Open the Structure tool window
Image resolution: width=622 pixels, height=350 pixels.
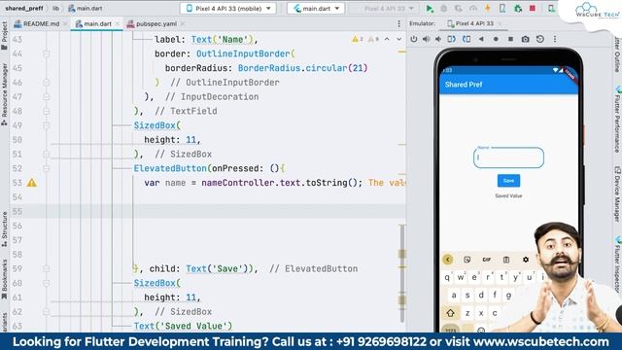pyautogui.click(x=4, y=229)
